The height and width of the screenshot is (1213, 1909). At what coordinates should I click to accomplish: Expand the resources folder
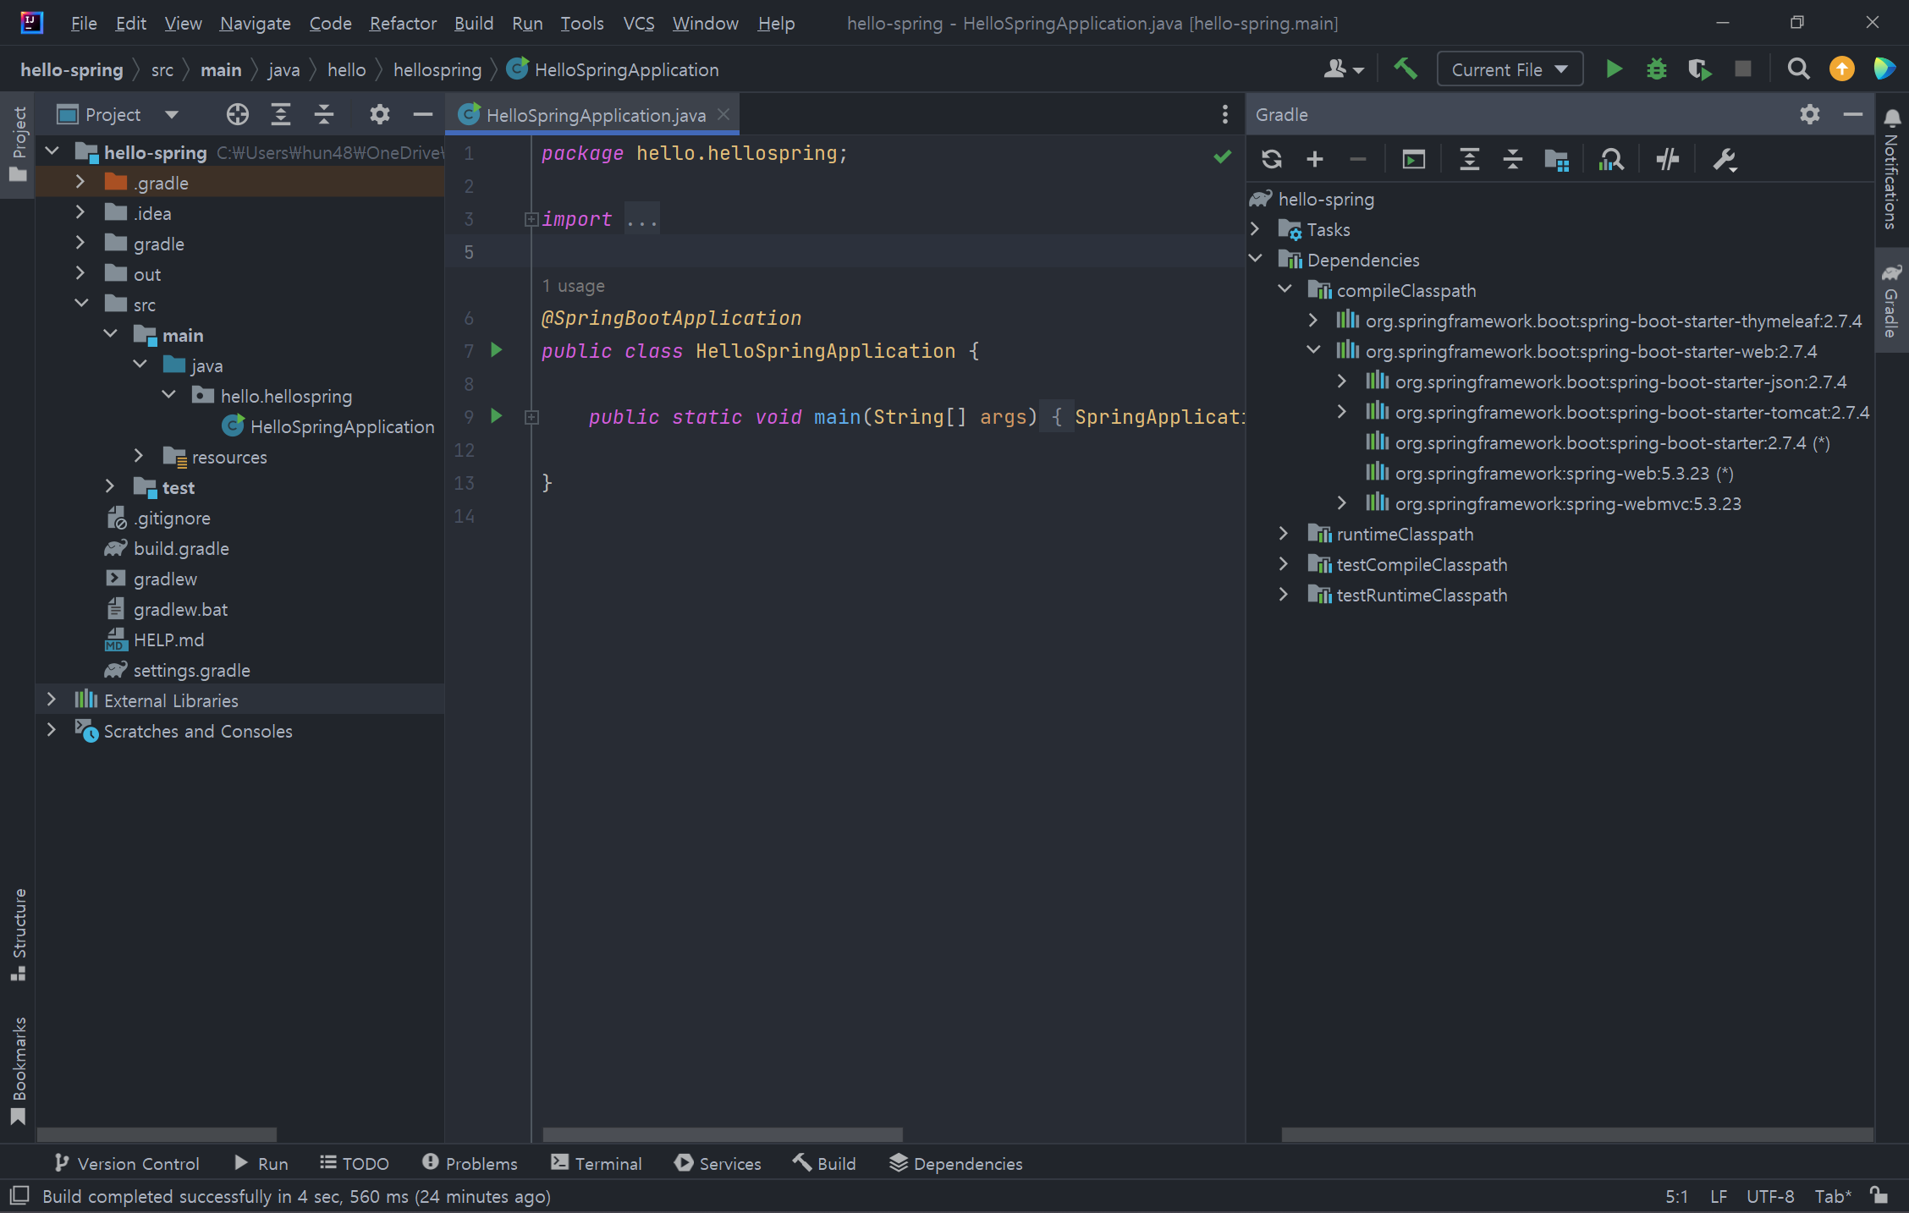(x=139, y=457)
